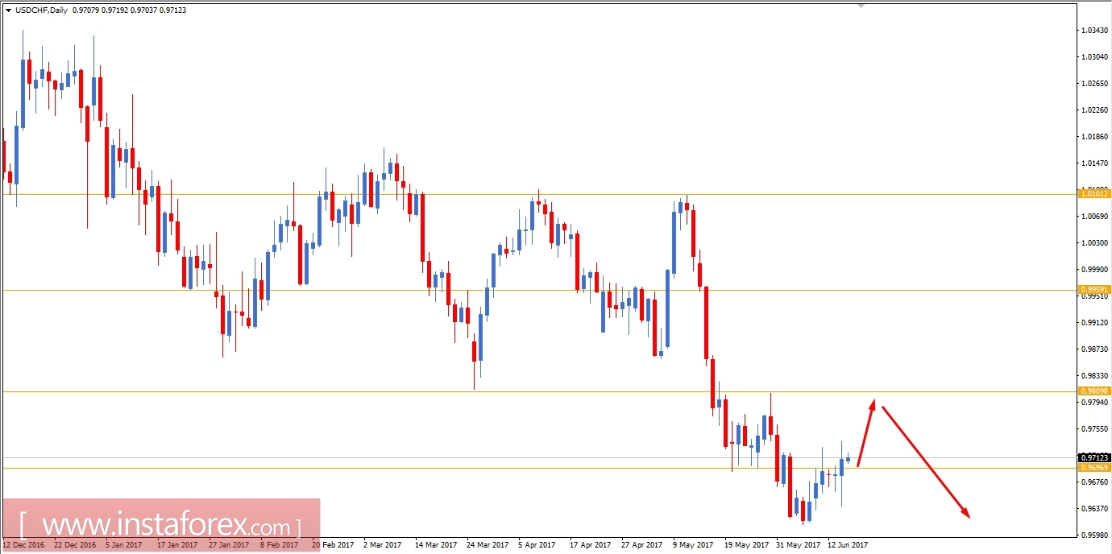Click the open price value 0.97079
Image resolution: width=1112 pixels, height=554 pixels.
pos(86,10)
